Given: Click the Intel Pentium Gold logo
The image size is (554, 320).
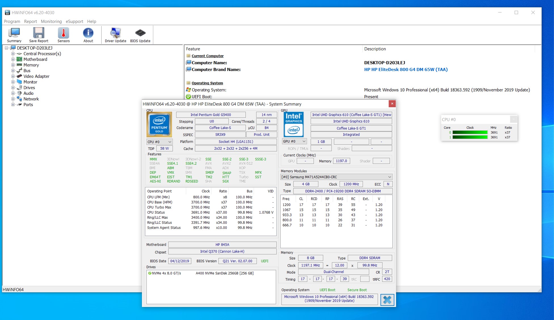Looking at the screenshot, I should (159, 124).
